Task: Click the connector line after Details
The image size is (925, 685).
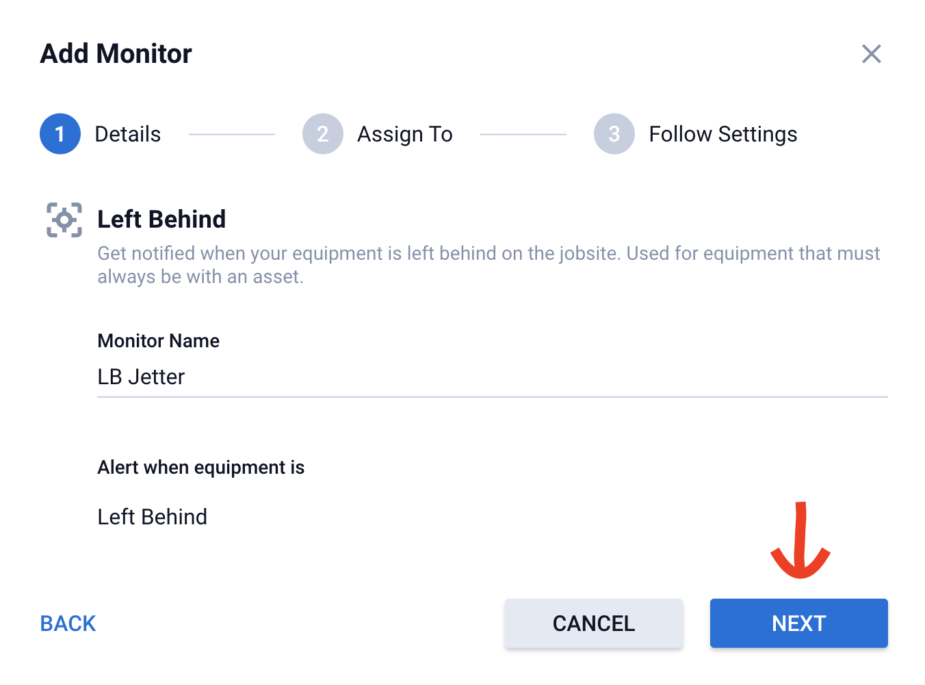Action: (231, 135)
